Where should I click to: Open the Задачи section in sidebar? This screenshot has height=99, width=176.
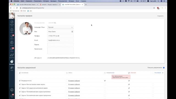(12, 37)
